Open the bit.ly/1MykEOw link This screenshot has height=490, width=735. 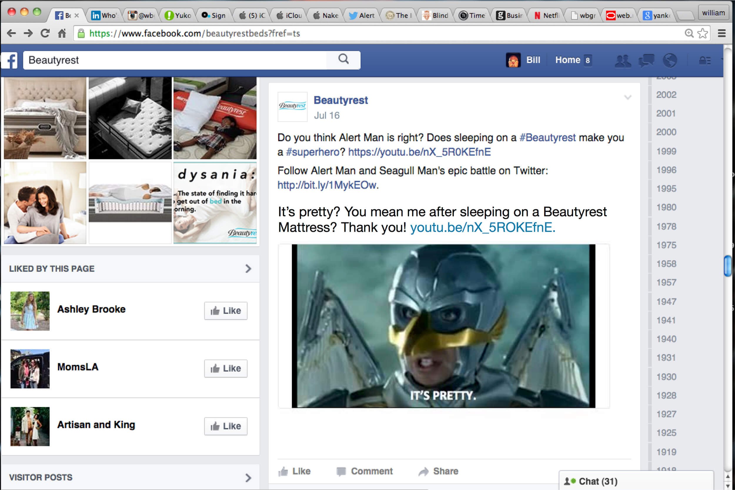click(x=327, y=185)
